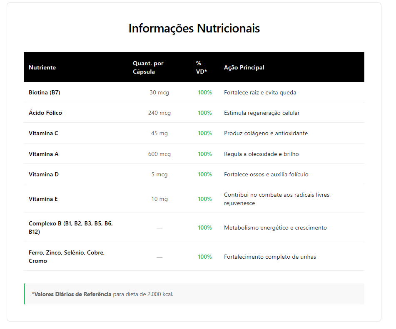Click the Complexo B nutrient cell
Screen dimensions: 396x329
coord(71,228)
